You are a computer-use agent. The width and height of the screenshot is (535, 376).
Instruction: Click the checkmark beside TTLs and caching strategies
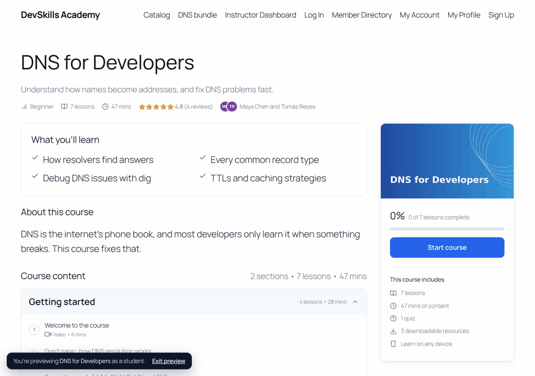point(203,176)
